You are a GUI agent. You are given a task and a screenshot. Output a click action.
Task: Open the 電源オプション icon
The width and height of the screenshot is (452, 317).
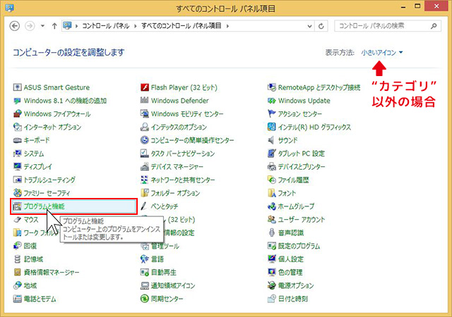tap(271, 285)
